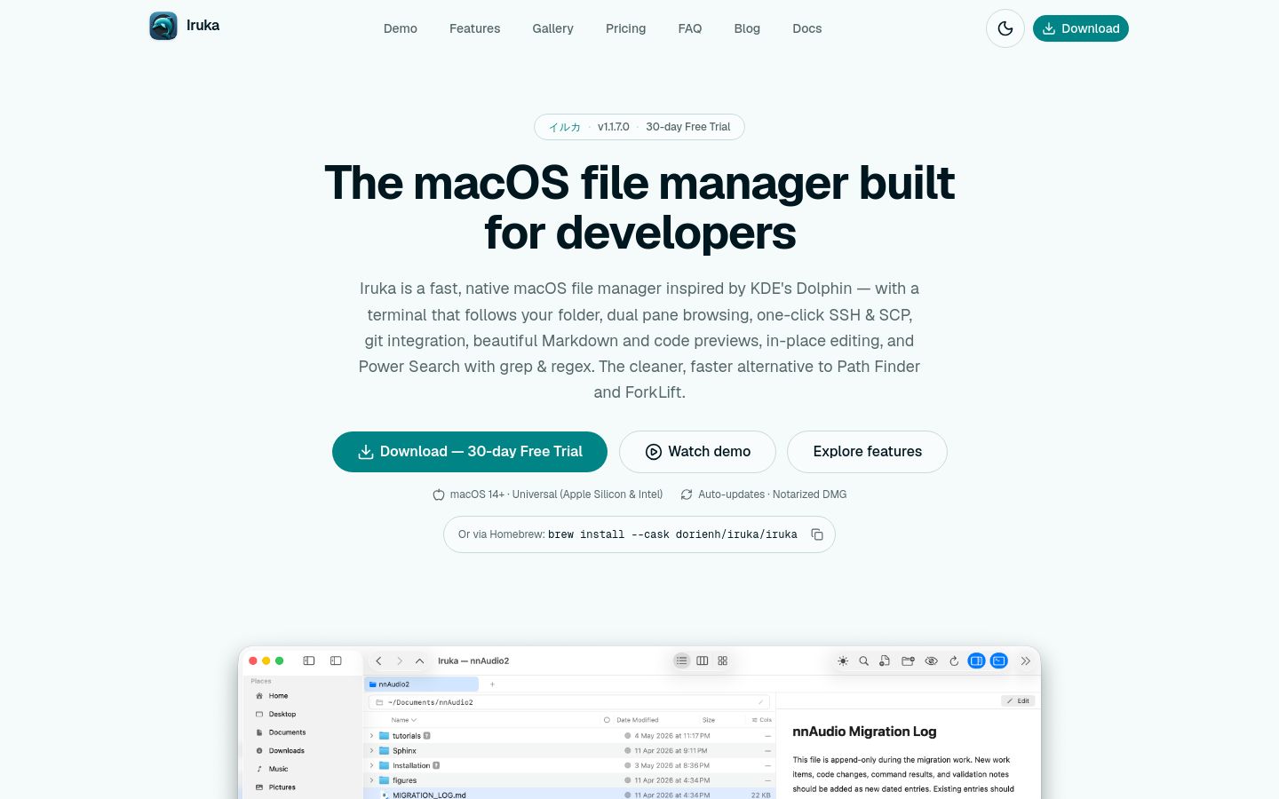Click the Music note icon in the Places sidebar
1279x799 pixels.
[259, 769]
